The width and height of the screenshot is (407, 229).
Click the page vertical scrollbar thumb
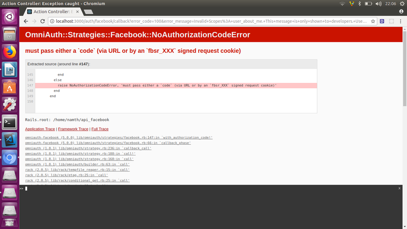click(x=405, y=69)
